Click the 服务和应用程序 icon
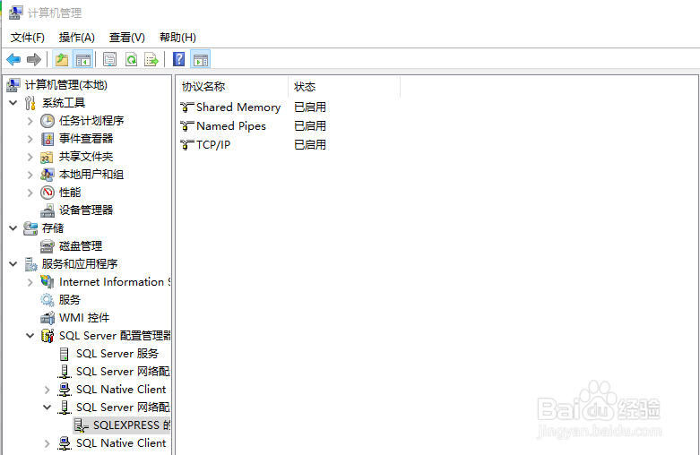Screen dimensions: 700x455 [30, 264]
